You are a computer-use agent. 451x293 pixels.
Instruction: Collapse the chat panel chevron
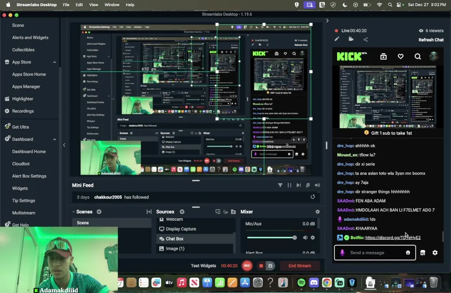coord(327,21)
